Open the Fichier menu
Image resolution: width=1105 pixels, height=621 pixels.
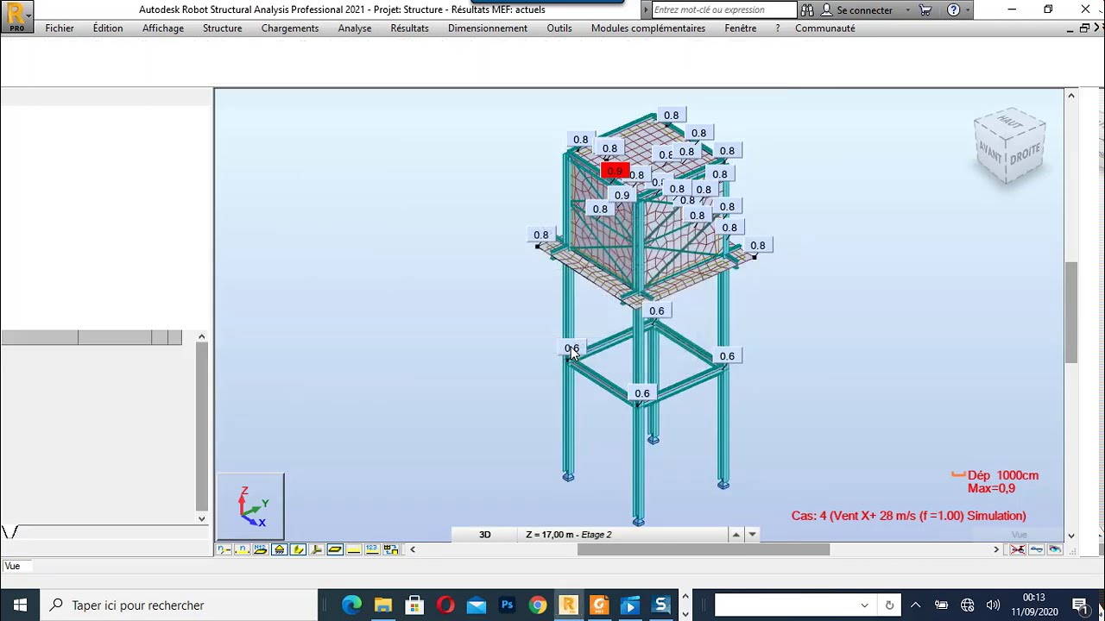coord(60,28)
